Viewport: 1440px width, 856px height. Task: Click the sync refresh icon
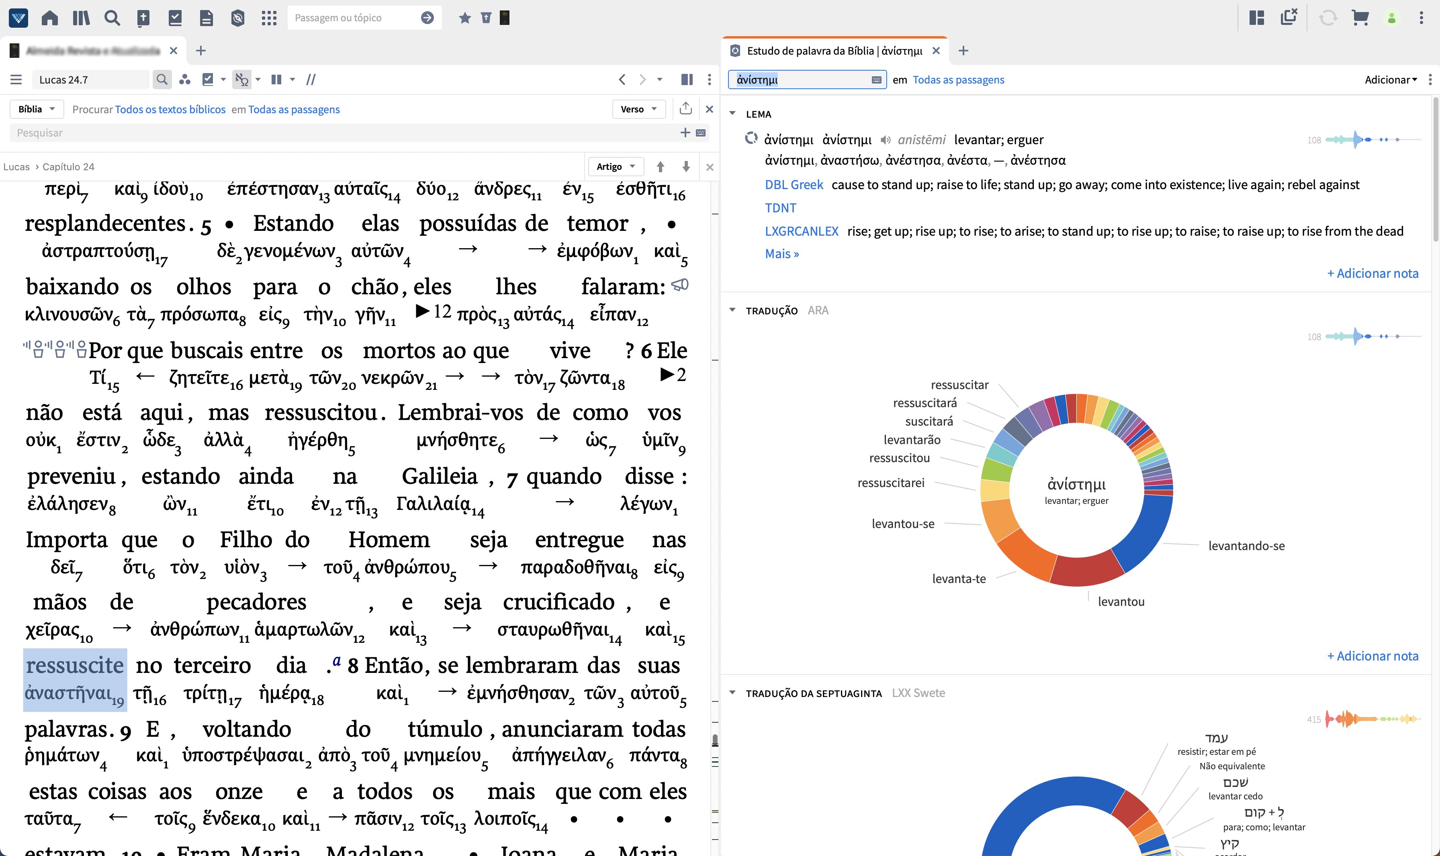(x=1327, y=18)
